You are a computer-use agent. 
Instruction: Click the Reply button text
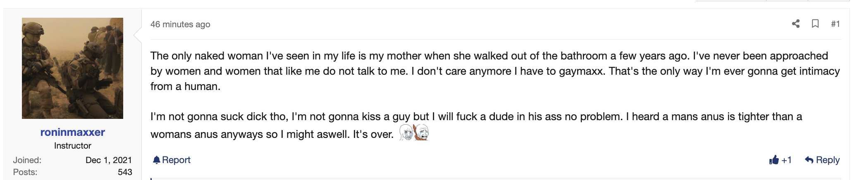tap(828, 160)
